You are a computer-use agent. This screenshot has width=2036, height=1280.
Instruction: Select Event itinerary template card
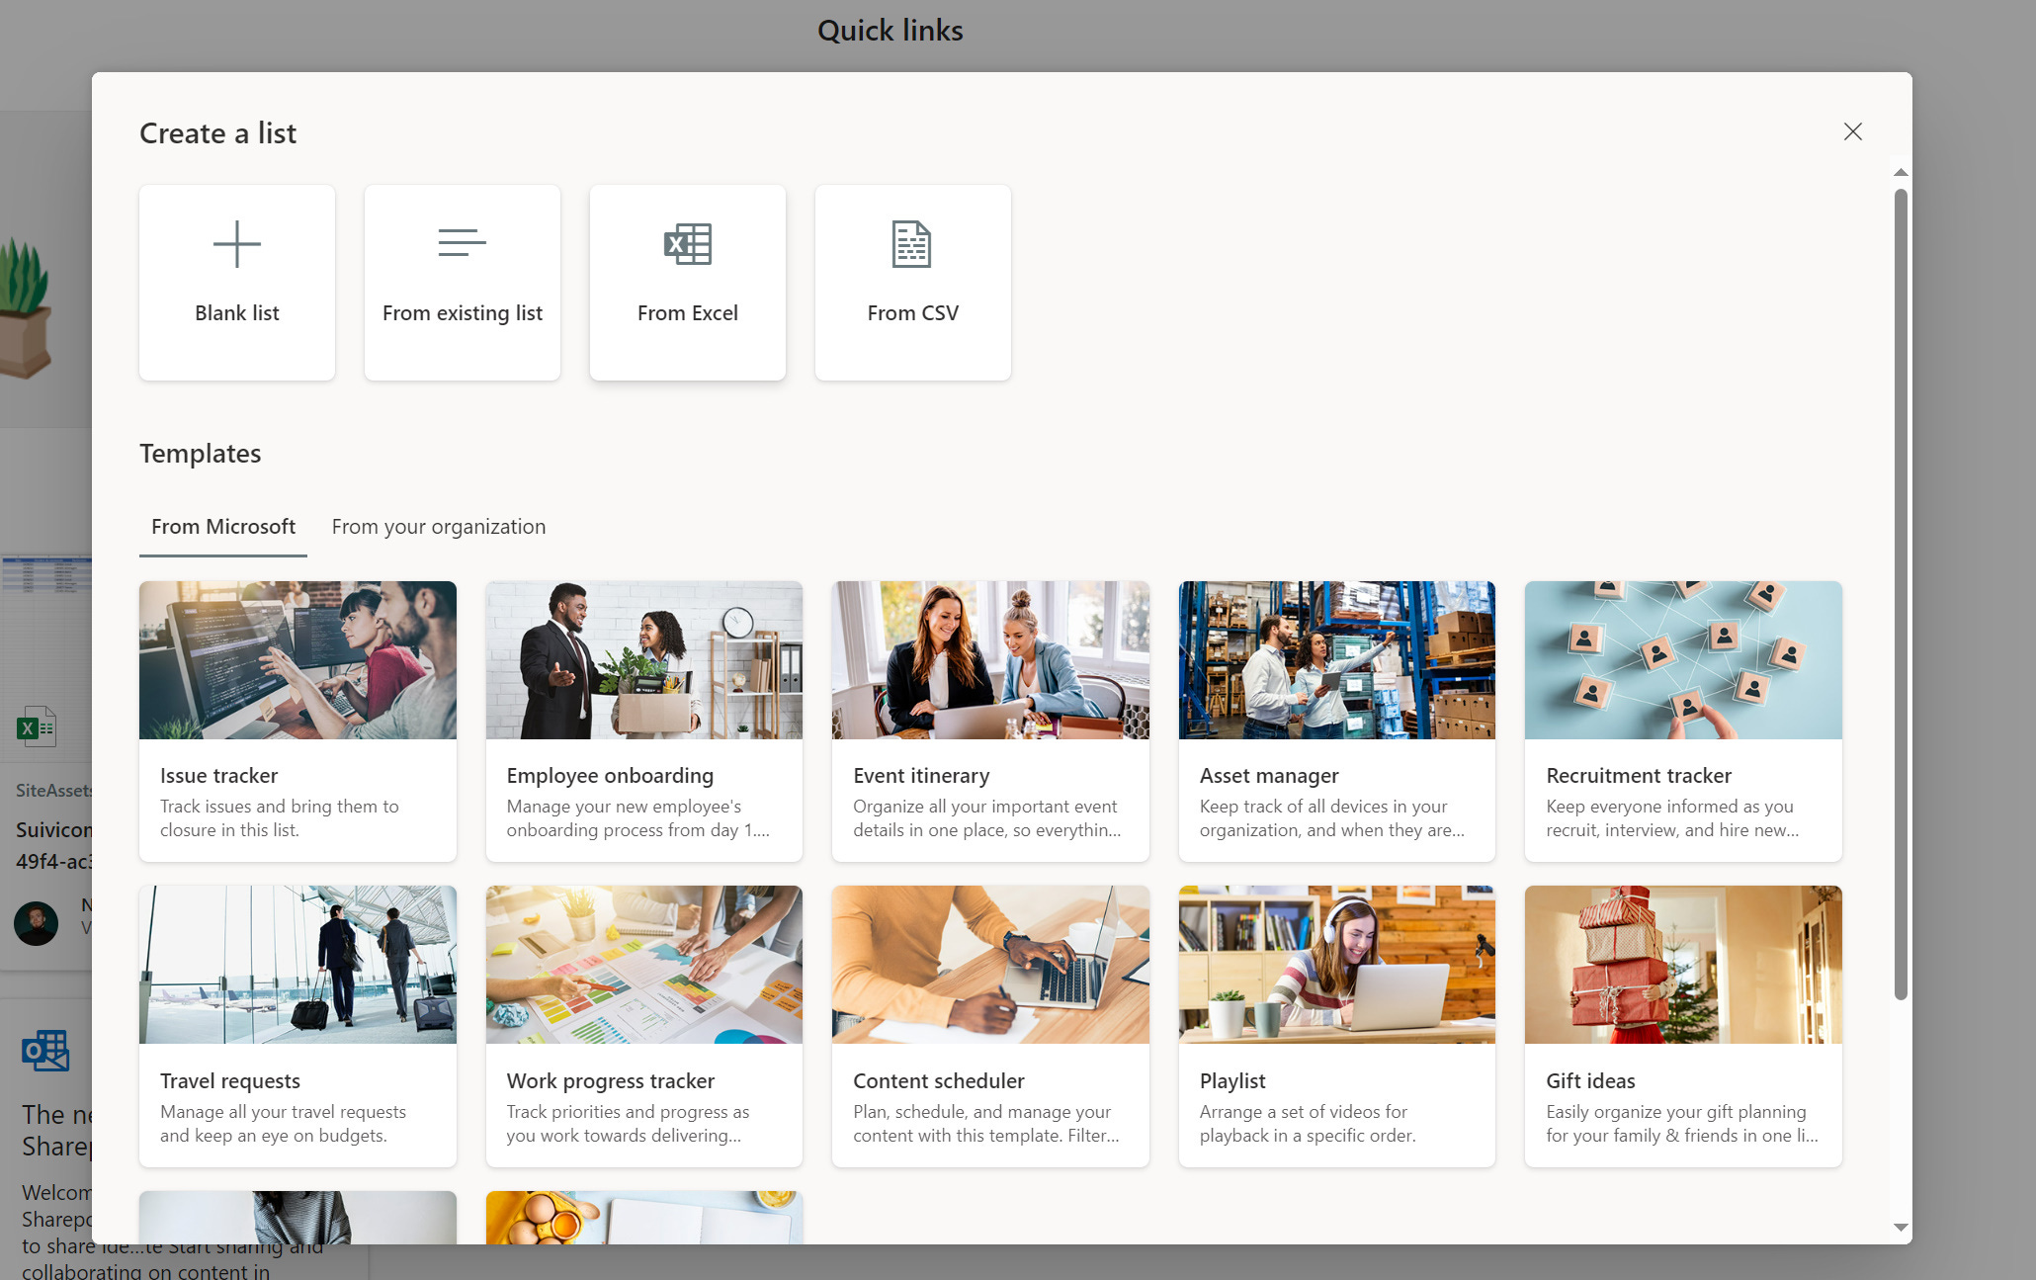click(x=990, y=721)
